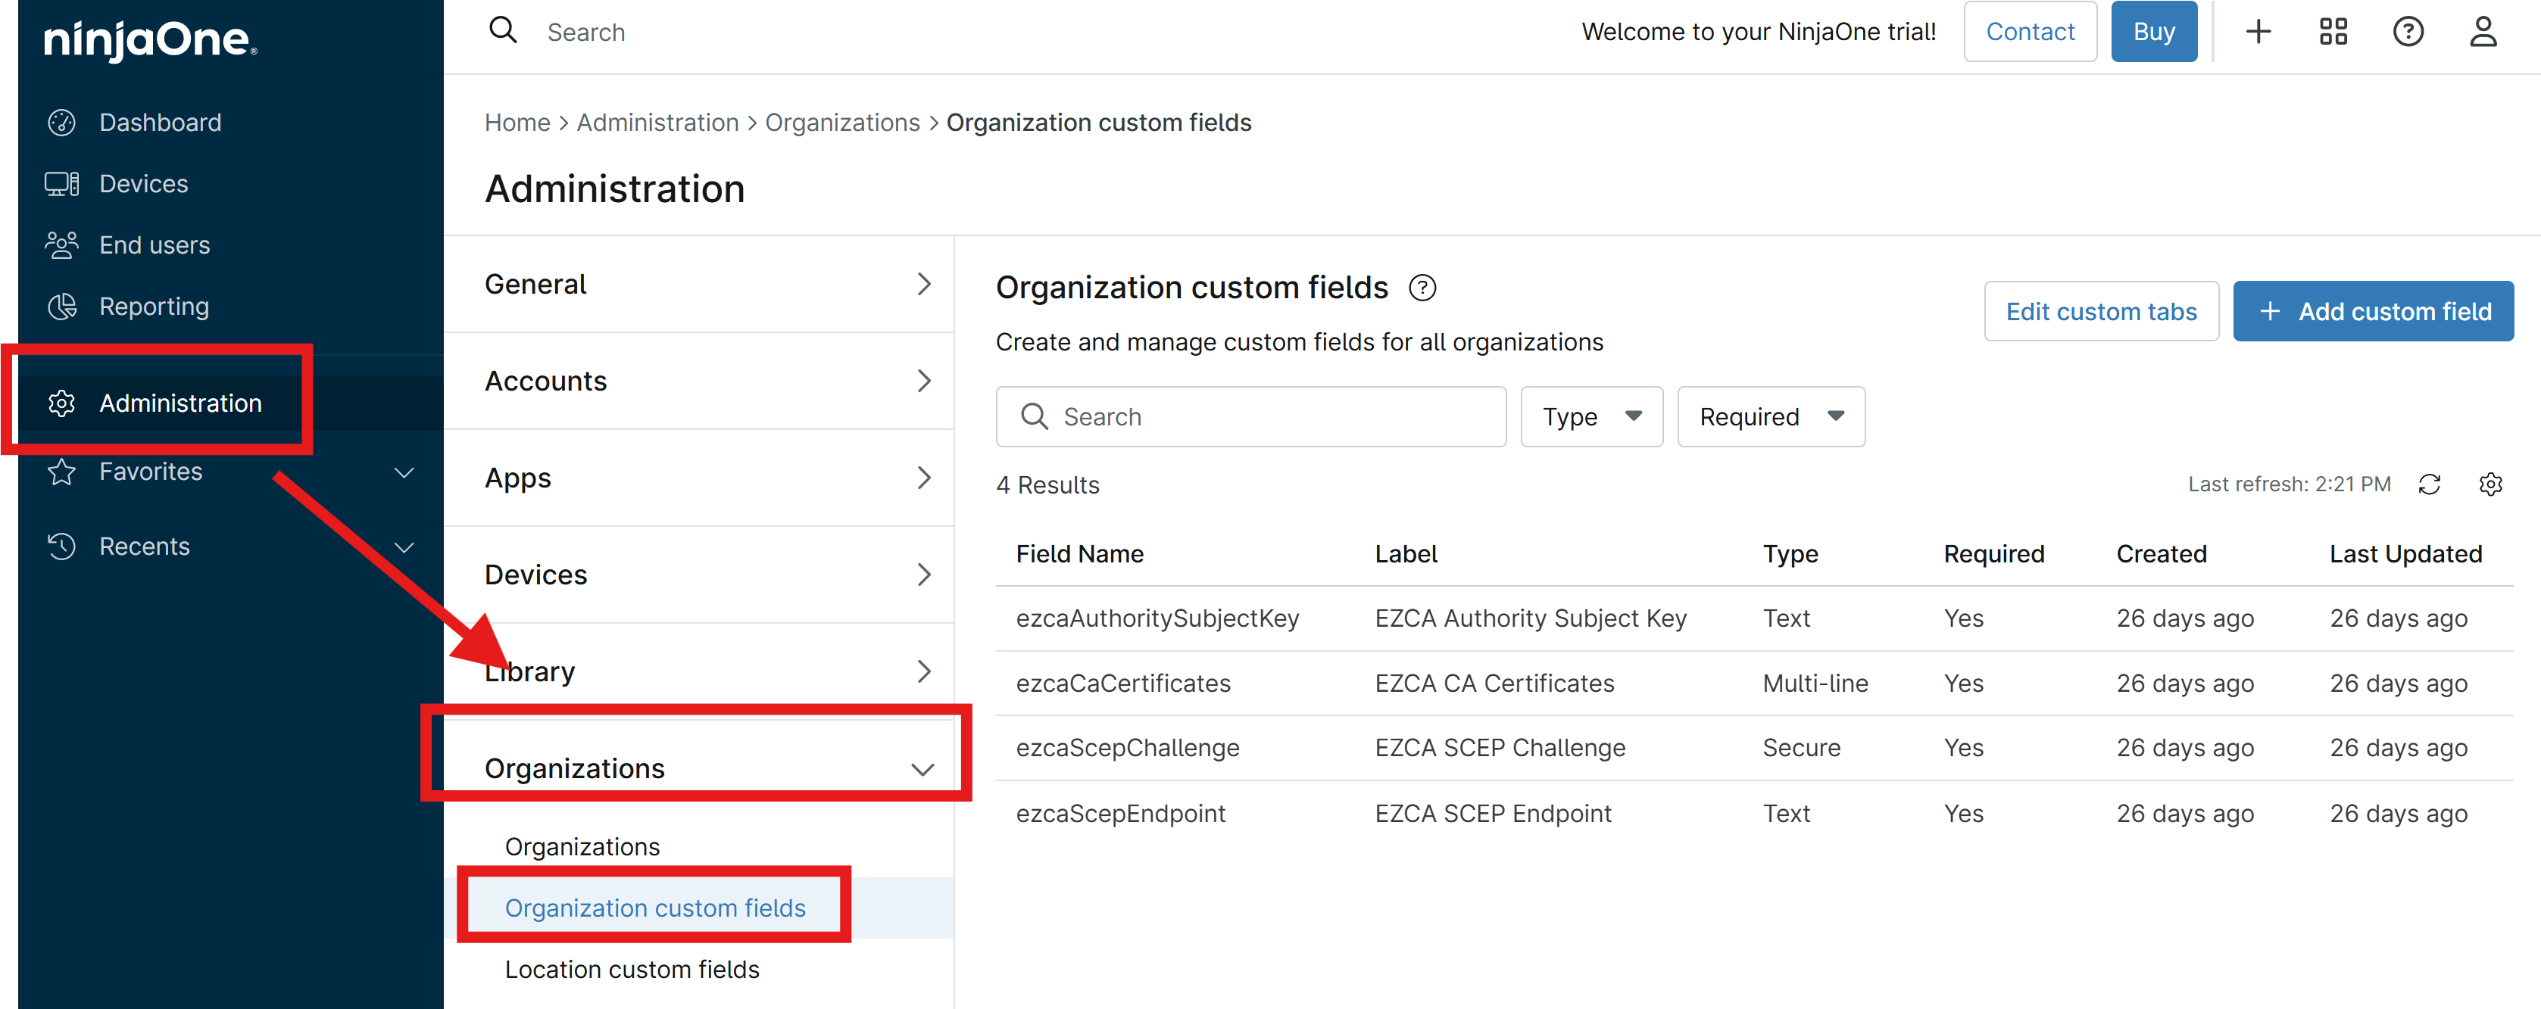Click EZCA CA Certificates label cell

(x=1494, y=684)
